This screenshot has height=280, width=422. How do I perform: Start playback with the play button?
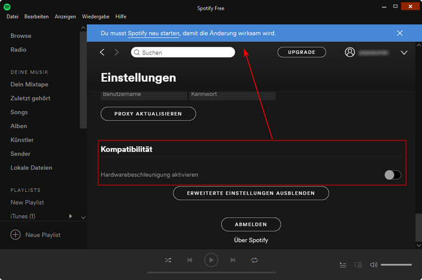click(211, 260)
